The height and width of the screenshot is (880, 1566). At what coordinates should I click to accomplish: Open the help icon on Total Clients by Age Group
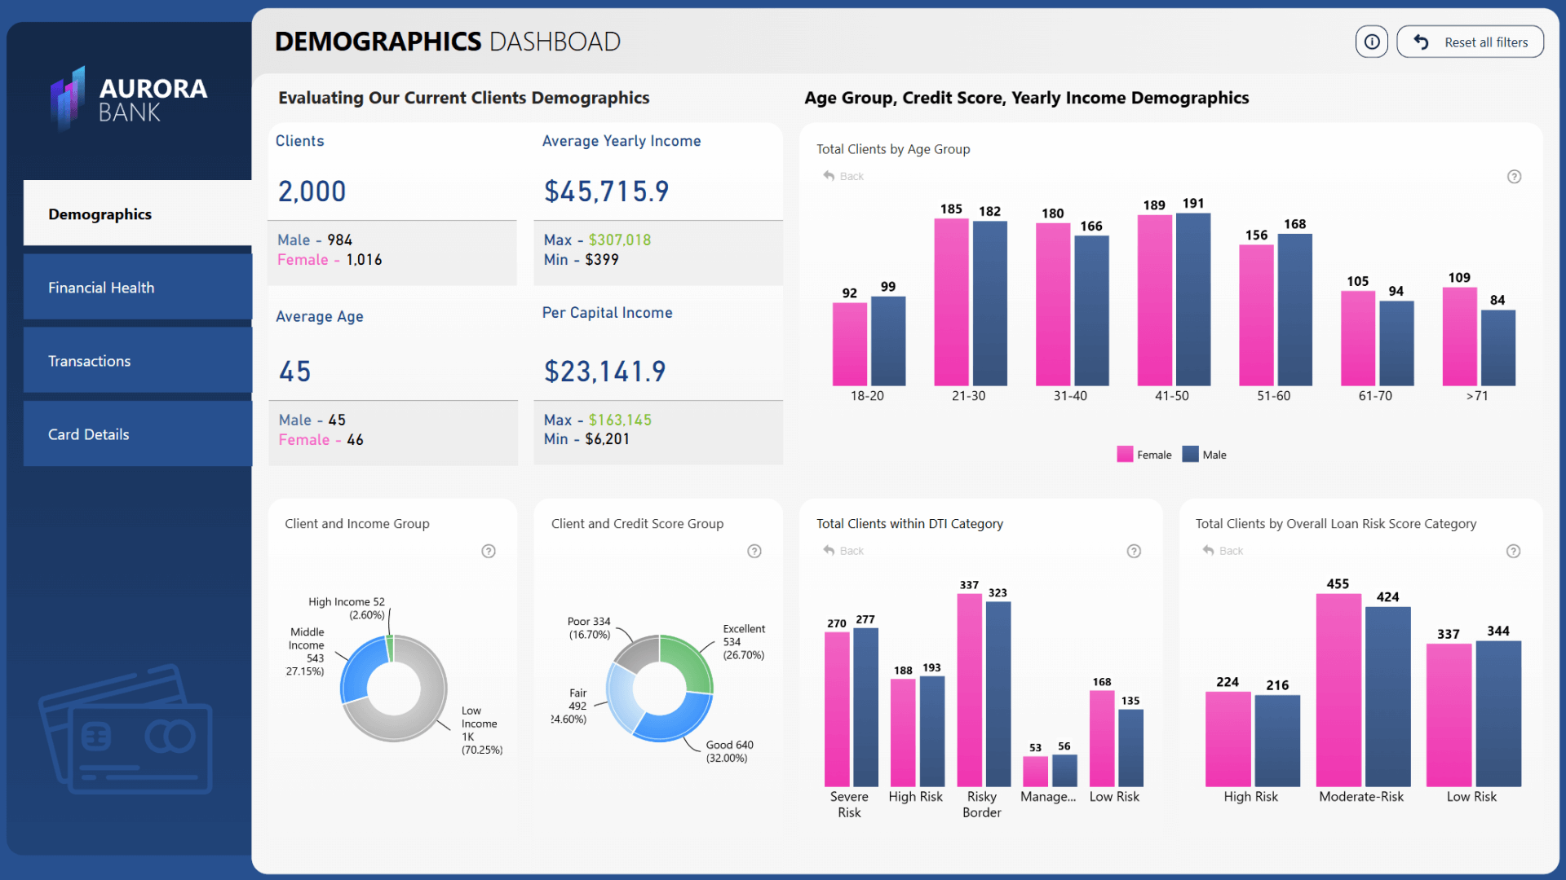(x=1515, y=176)
